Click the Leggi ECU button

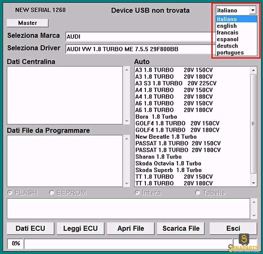[80, 228]
